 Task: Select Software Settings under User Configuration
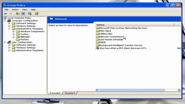26,45
